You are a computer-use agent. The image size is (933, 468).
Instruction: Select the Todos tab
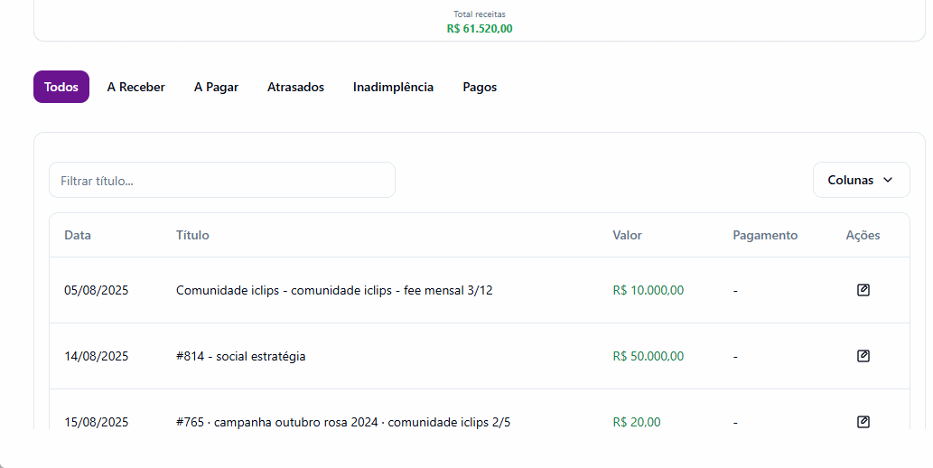(61, 87)
